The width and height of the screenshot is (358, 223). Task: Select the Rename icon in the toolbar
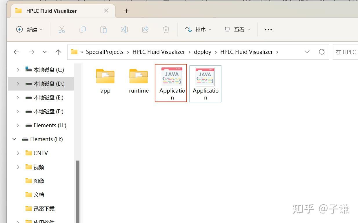pyautogui.click(x=124, y=29)
